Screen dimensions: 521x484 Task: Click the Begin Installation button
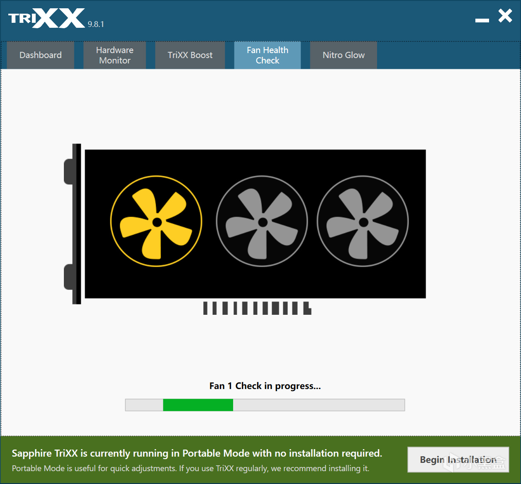point(458,460)
